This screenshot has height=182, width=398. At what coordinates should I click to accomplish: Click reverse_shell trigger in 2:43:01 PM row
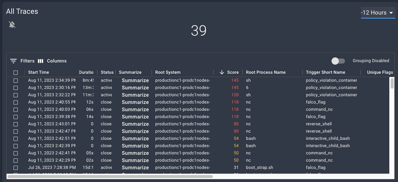coord(319,124)
